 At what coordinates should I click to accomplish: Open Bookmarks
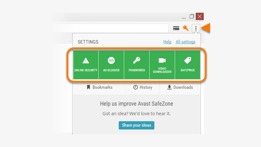[99, 87]
